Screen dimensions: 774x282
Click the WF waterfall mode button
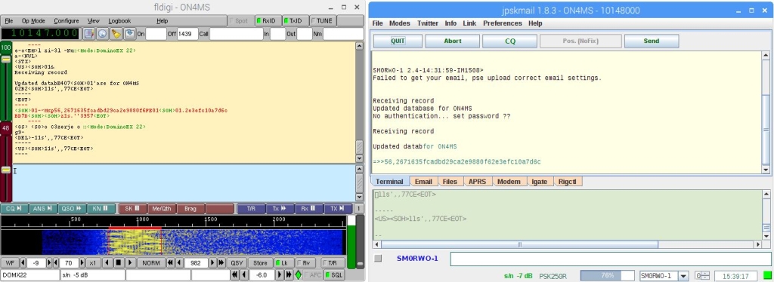(x=10, y=263)
